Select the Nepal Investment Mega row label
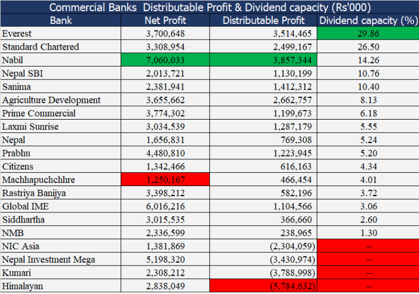Image resolution: width=419 pixels, height=294 pixels. (x=60, y=259)
